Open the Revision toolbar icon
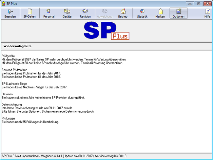The width and height of the screenshot is (213, 160). (85, 11)
